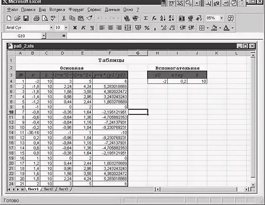265x205 pixels.
Task: Click the Format Painter icon
Action: [90, 19]
